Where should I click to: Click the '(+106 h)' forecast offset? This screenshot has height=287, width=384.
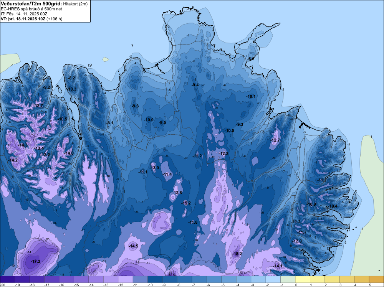54,19
